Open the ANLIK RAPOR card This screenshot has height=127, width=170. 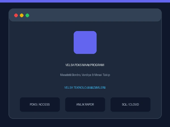click(x=85, y=104)
